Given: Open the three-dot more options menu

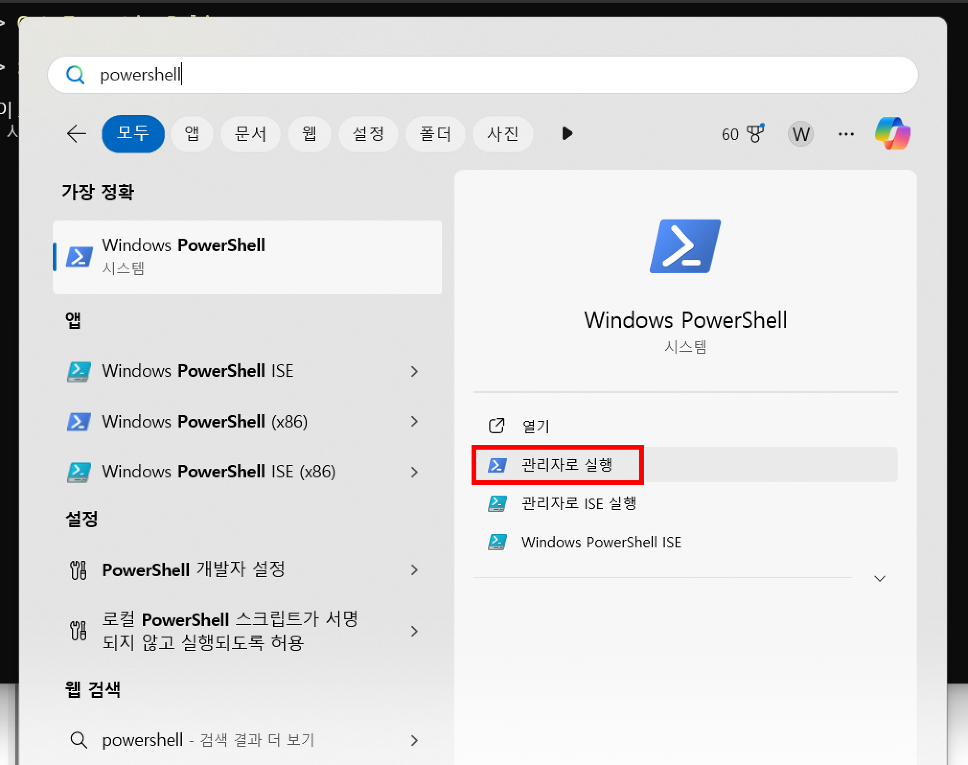Looking at the screenshot, I should [846, 134].
